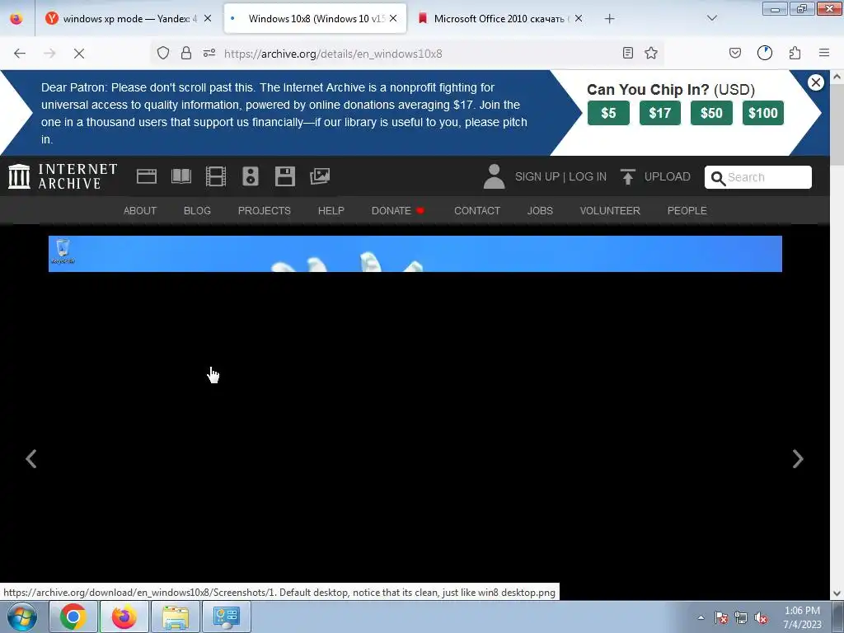
Task: Click the network tray icon
Action: tap(741, 617)
